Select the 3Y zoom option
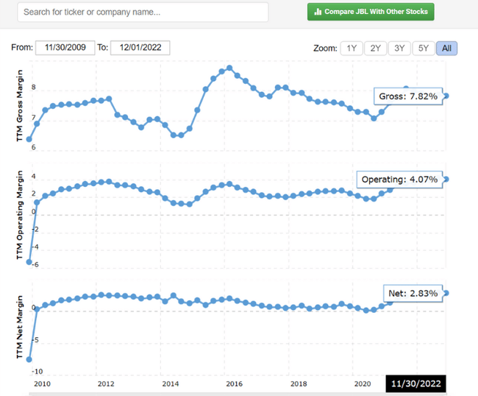This screenshot has height=396, width=478. coord(399,48)
